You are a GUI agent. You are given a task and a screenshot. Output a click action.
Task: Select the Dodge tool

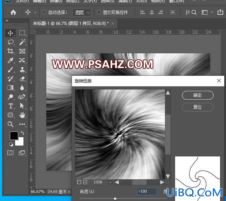coord(11,97)
